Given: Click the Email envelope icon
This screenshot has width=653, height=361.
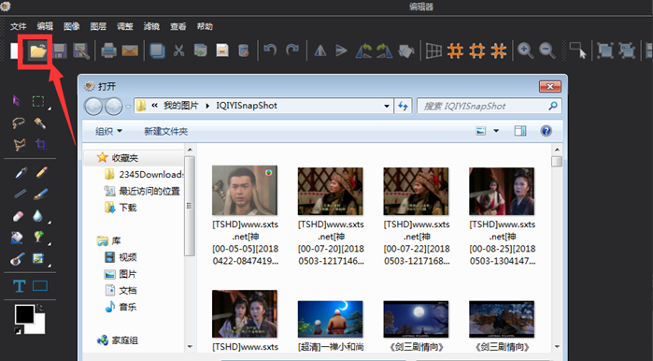Looking at the screenshot, I should [x=130, y=51].
